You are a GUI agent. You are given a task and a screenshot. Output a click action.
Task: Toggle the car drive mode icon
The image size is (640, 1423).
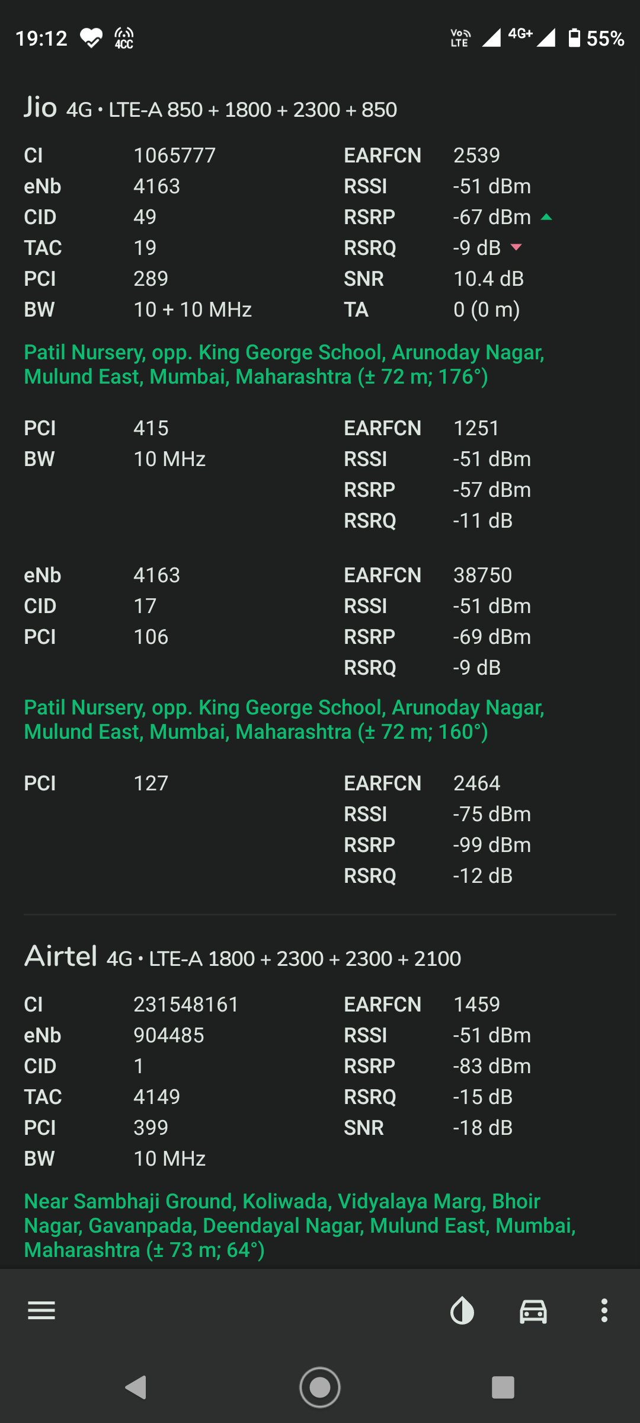pos(533,1310)
